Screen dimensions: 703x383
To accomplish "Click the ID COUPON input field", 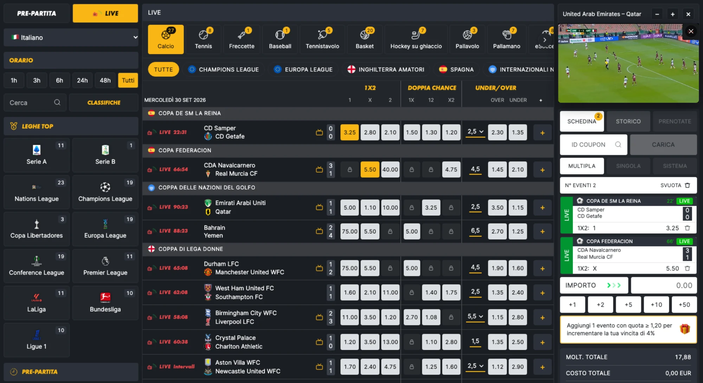I will click(593, 145).
